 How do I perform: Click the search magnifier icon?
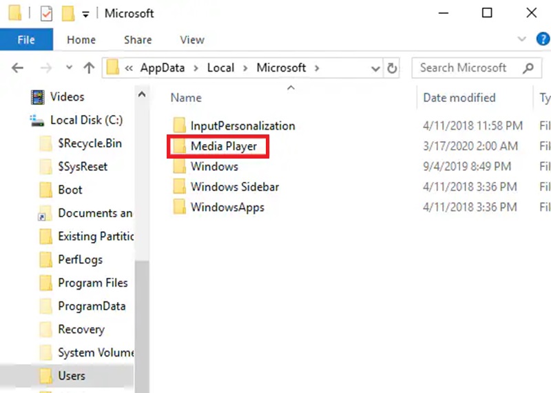pos(528,68)
